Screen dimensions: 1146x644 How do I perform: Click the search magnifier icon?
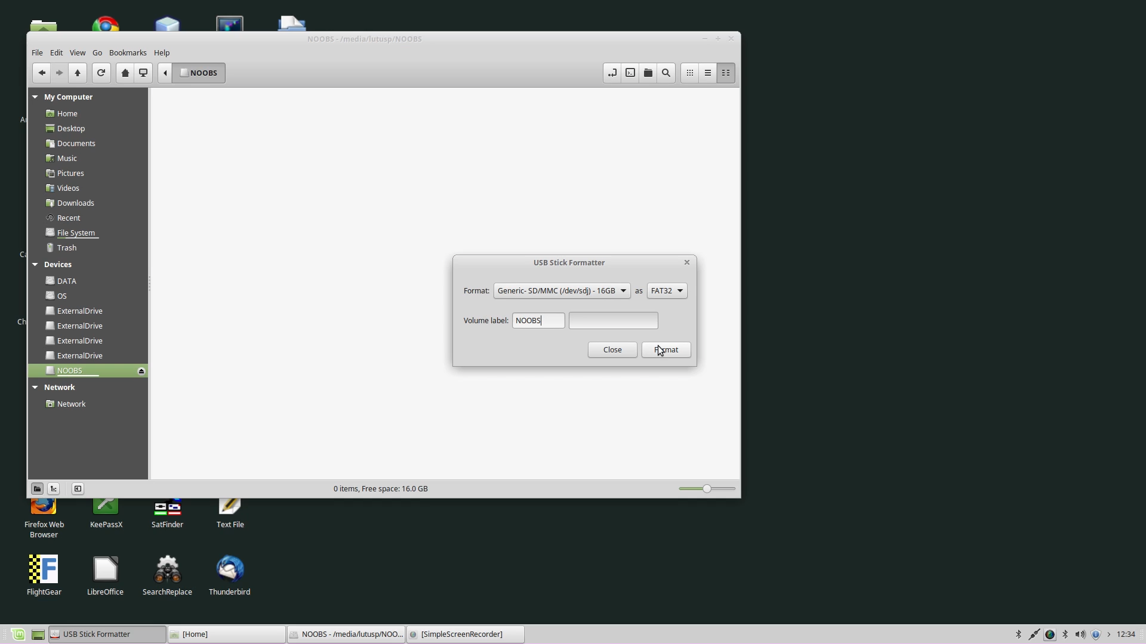(666, 73)
